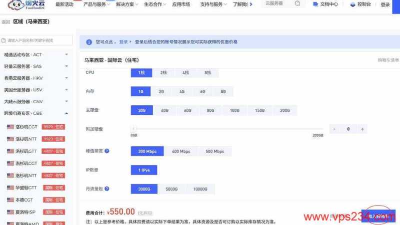Viewport: 400px width, 225px height.
Task: Expand 美国云服务器 · USV category
Action: point(35,90)
